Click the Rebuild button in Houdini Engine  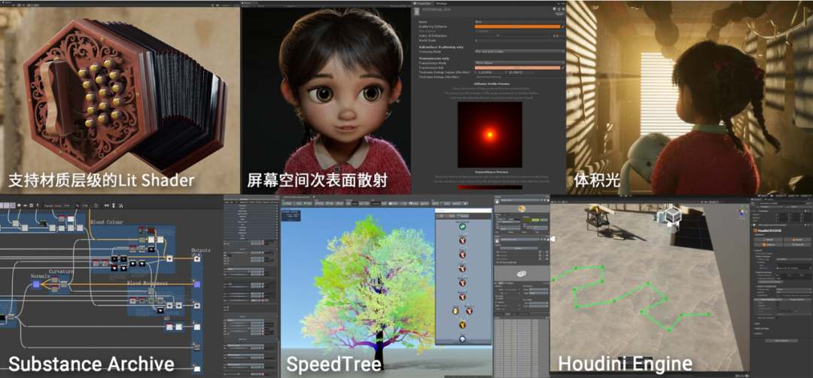point(768,239)
